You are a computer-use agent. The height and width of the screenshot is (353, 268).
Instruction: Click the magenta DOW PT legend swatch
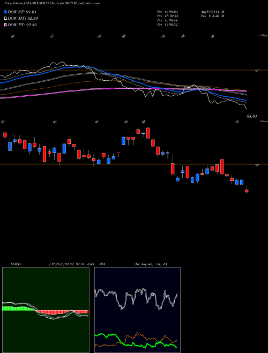[5, 25]
